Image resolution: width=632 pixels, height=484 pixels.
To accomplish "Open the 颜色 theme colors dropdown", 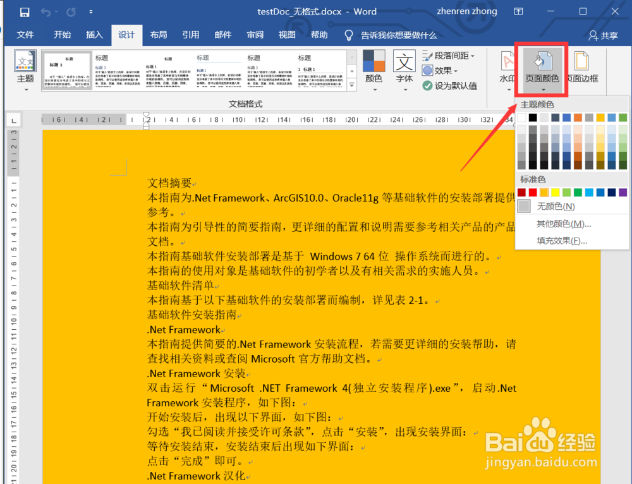I will (374, 71).
